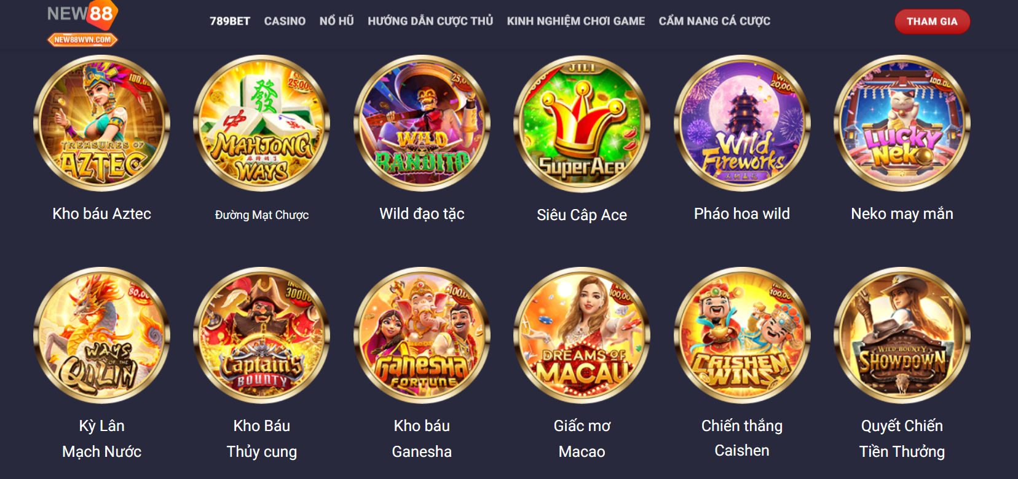Click the Caishen Wins game icon
This screenshot has width=1018, height=479.
[742, 335]
